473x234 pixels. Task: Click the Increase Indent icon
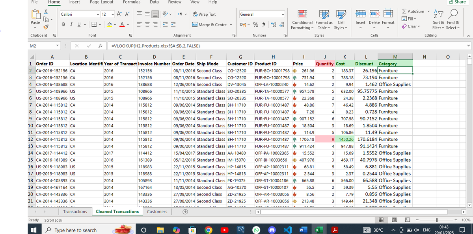coord(173,25)
